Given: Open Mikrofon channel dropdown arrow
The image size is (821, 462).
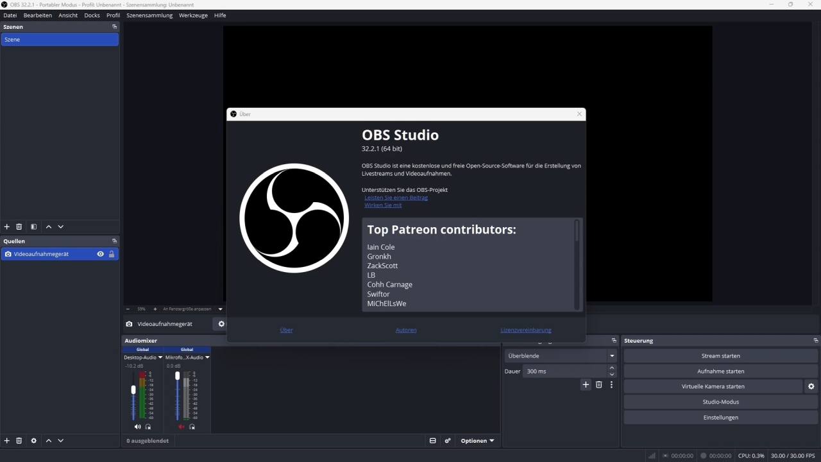Looking at the screenshot, I should [x=207, y=357].
